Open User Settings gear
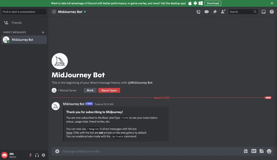 pos(43,155)
